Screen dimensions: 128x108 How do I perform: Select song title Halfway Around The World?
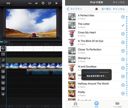pyautogui.click(x=93, y=84)
